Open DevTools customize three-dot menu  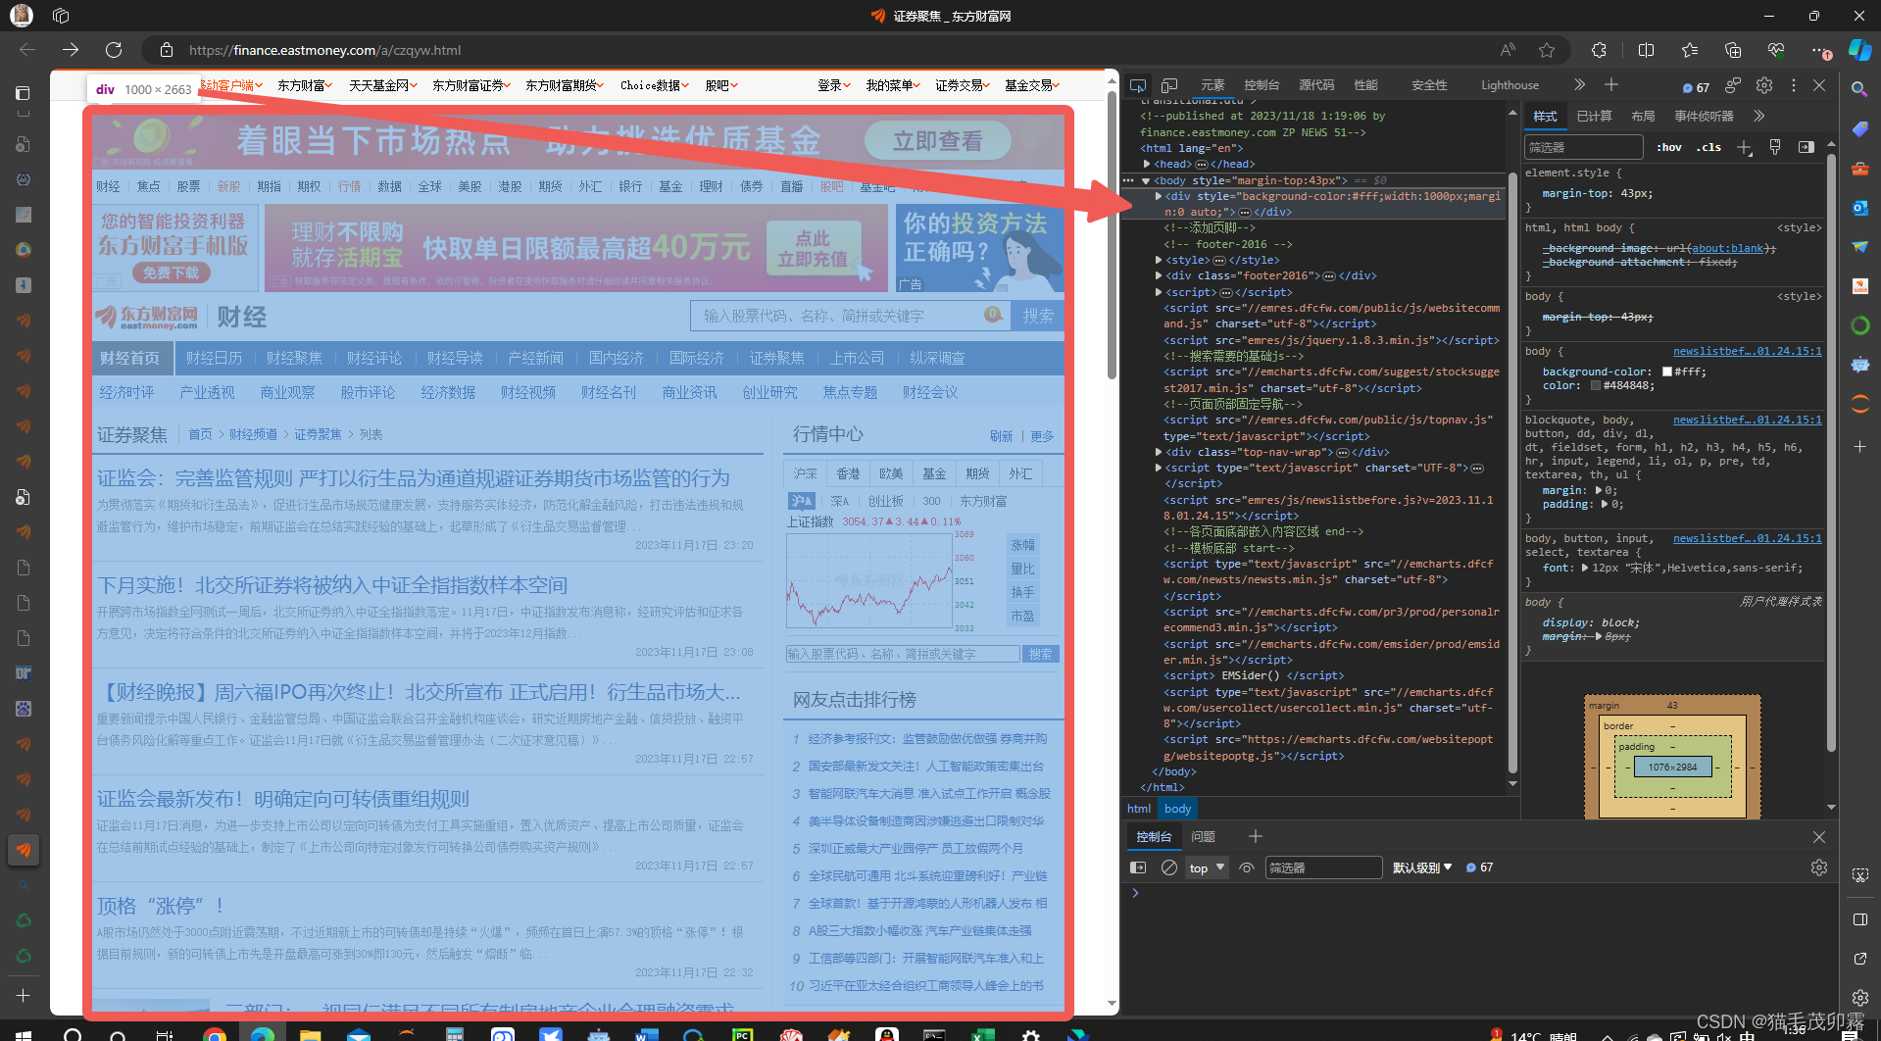[x=1794, y=85]
